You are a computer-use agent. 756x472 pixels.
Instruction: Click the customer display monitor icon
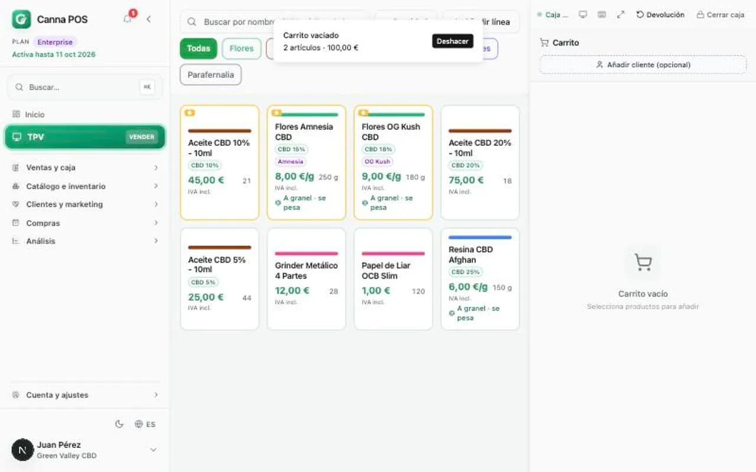coord(583,14)
